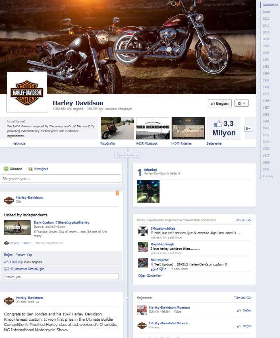Image resolution: width=280 pixels, height=338 pixels.
Task: Like the Harley-Davidson page with Beğen button
Action: click(220, 103)
